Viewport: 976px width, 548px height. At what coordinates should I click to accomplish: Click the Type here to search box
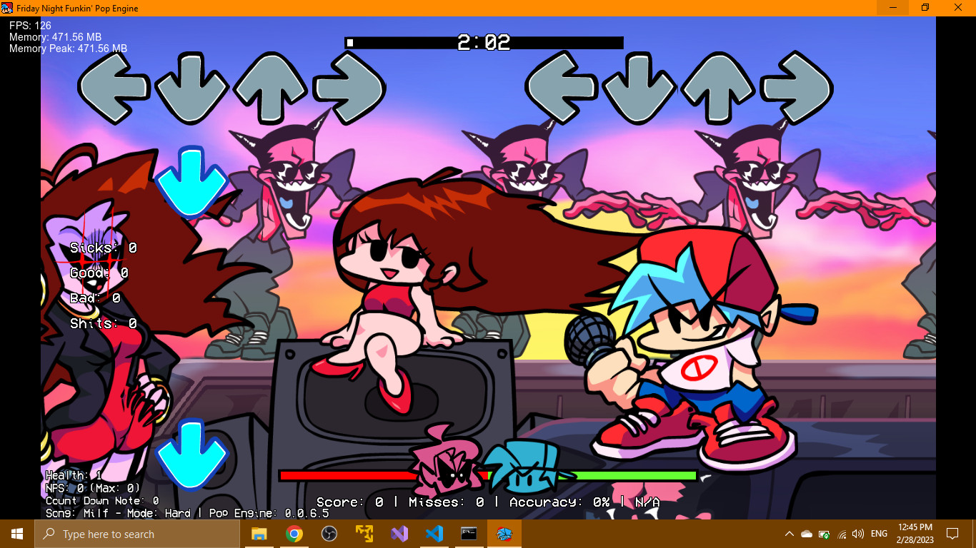[x=137, y=534]
